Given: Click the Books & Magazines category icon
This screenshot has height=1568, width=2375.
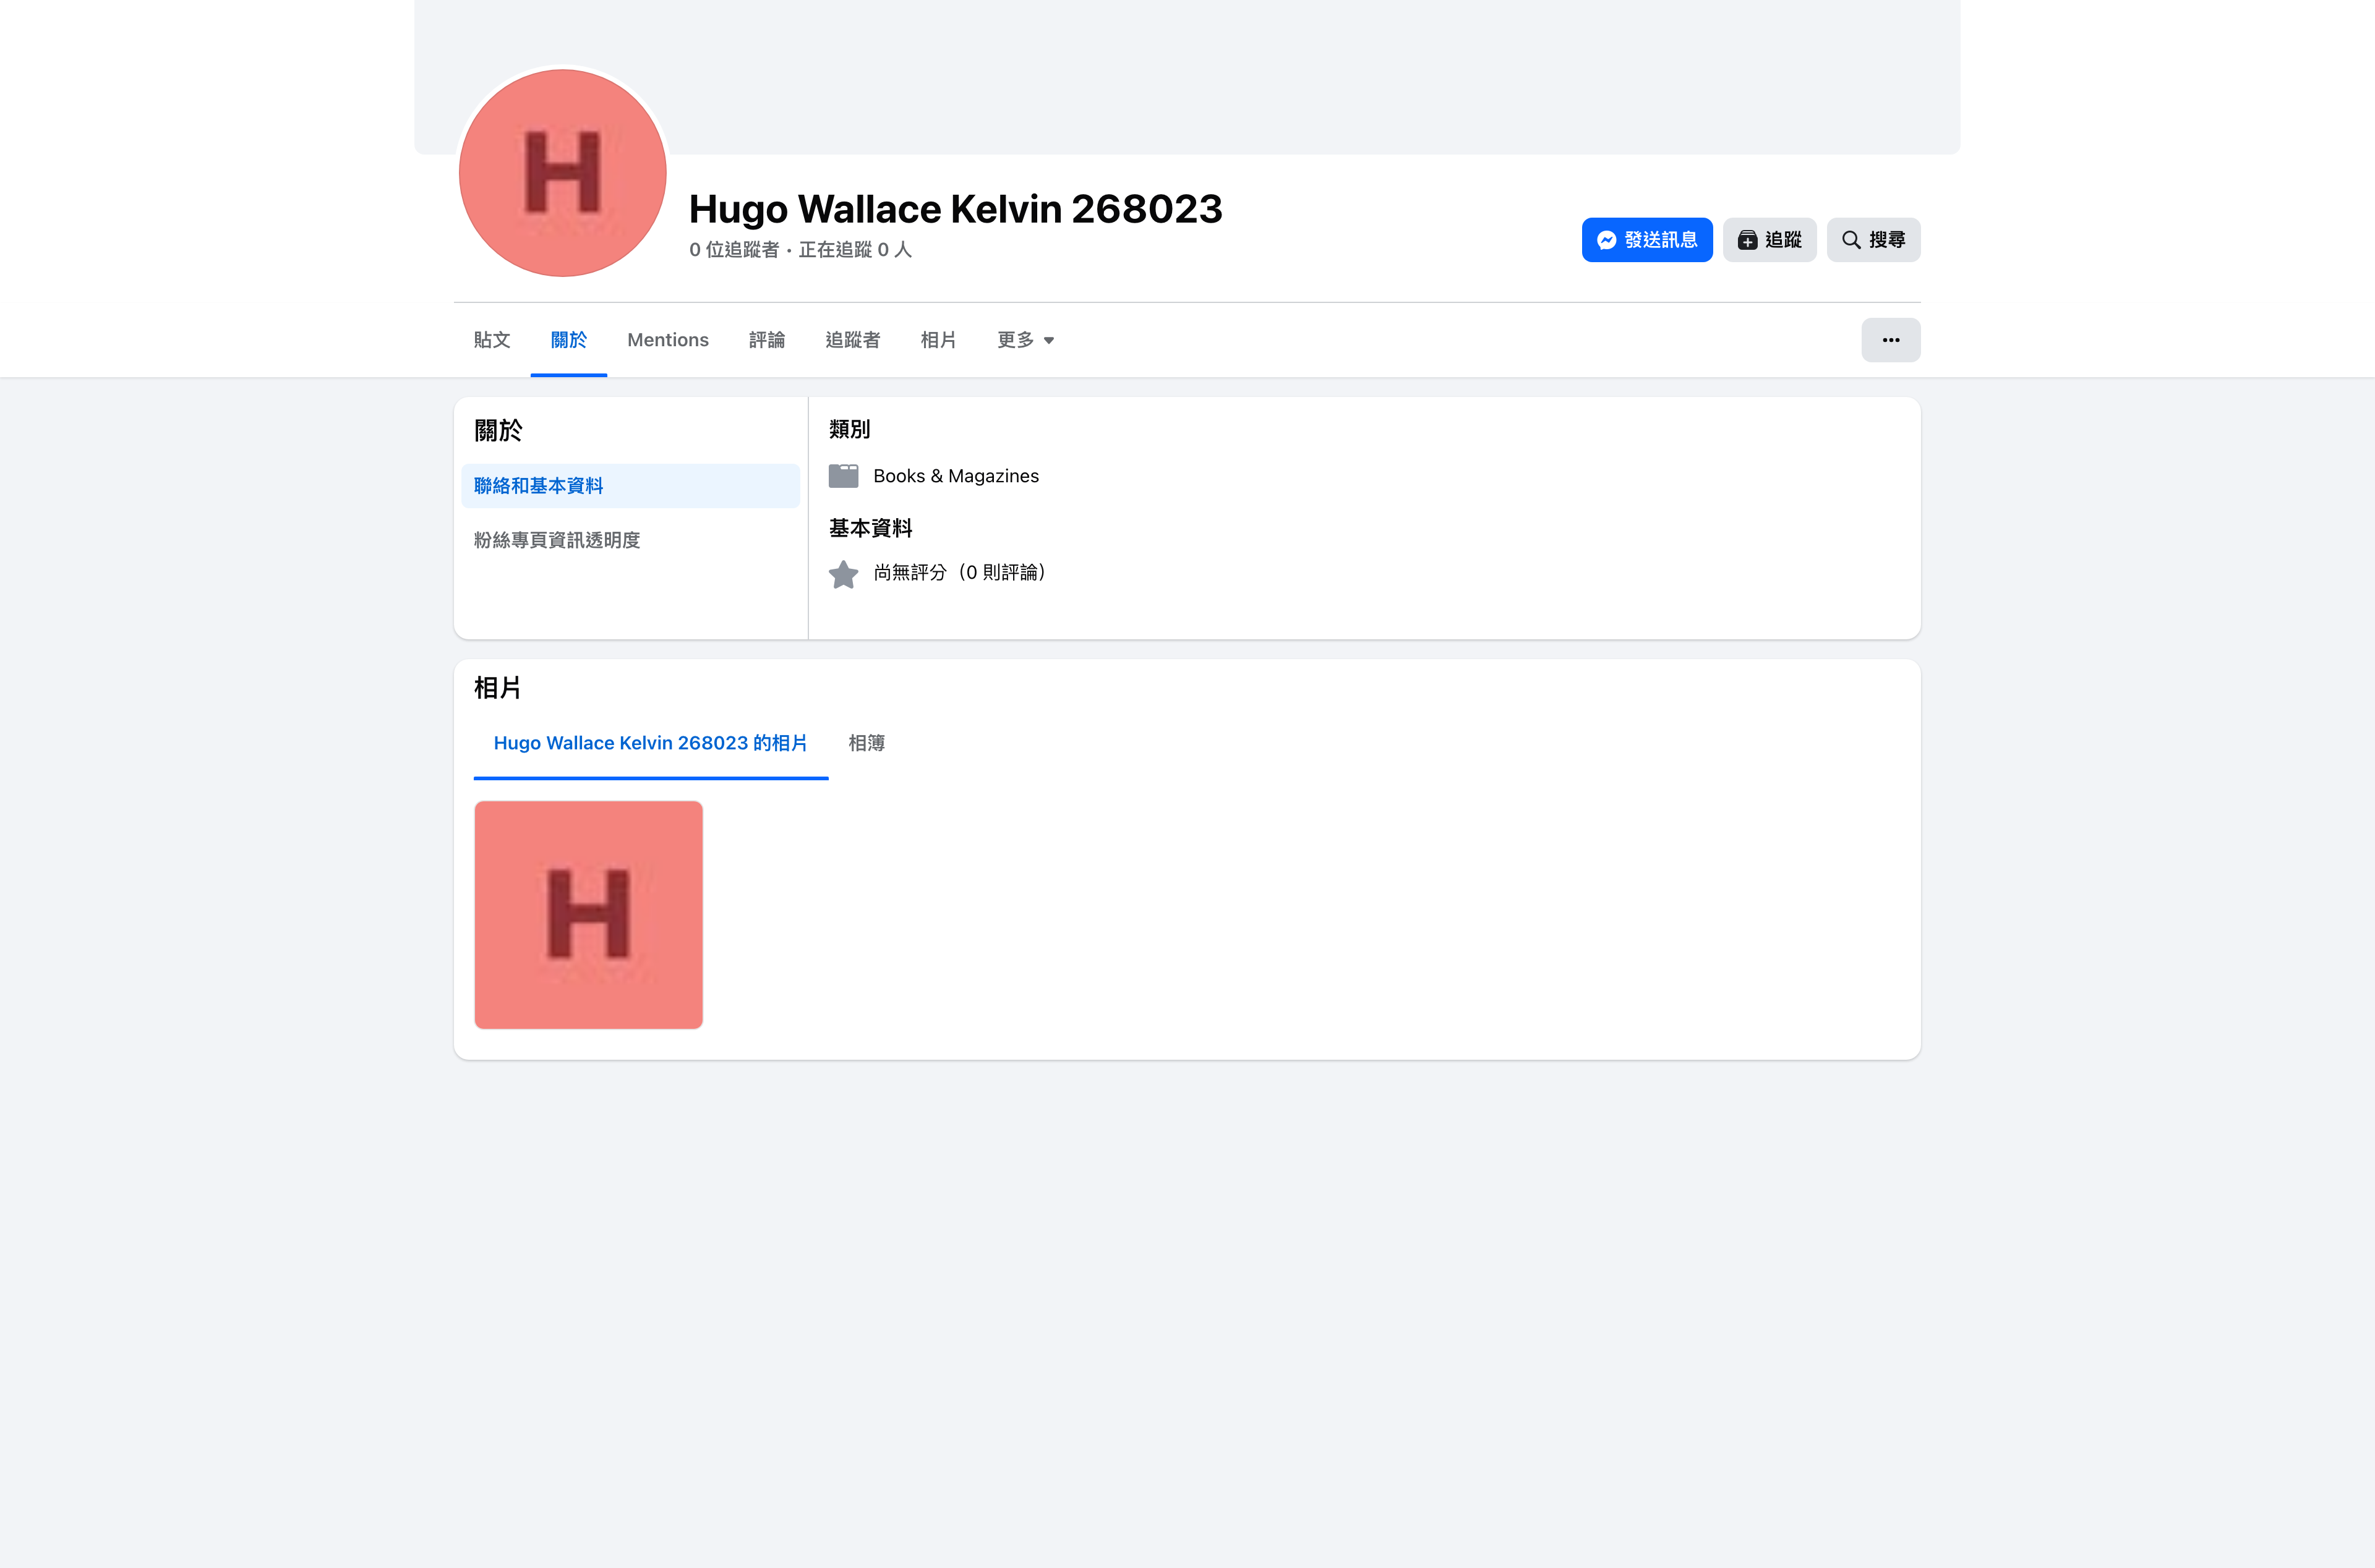Looking at the screenshot, I should [x=843, y=476].
